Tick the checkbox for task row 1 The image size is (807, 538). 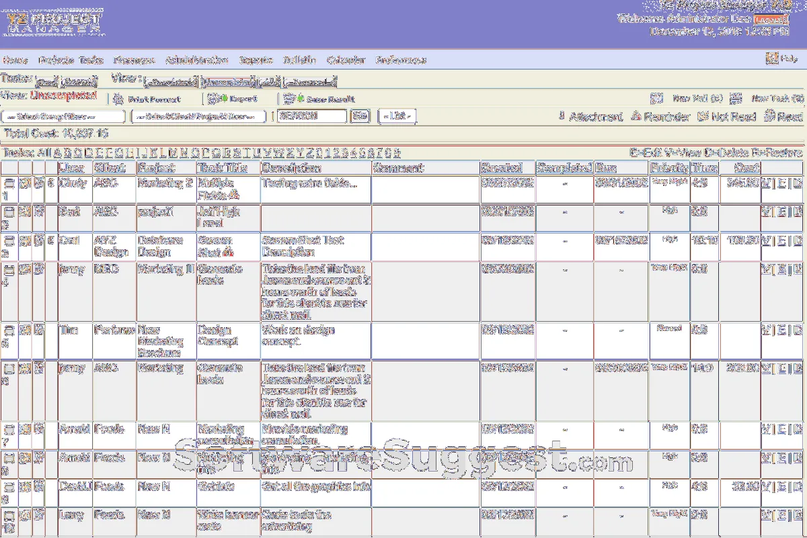click(x=9, y=183)
